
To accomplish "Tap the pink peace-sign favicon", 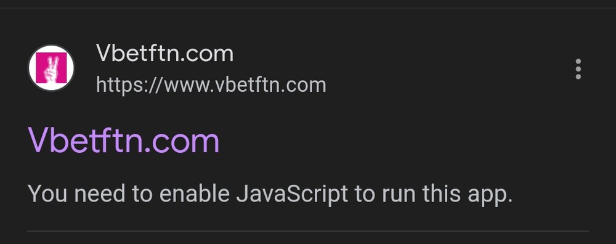I will point(51,68).
